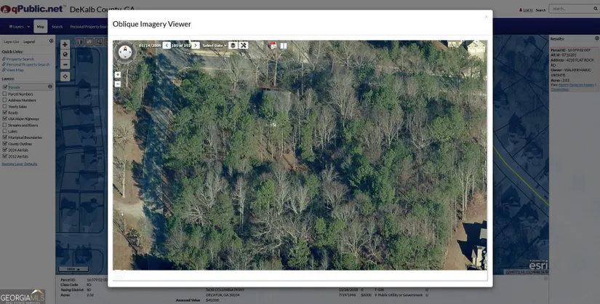Image resolution: width=600 pixels, height=304 pixels.
Task: Uncheck the Roads layer
Action: [5, 113]
